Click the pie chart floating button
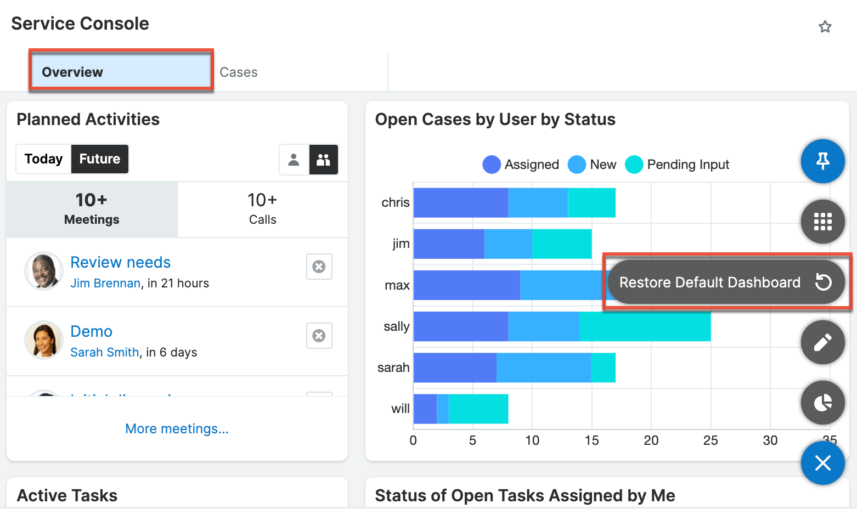This screenshot has width=857, height=509. coord(822,403)
